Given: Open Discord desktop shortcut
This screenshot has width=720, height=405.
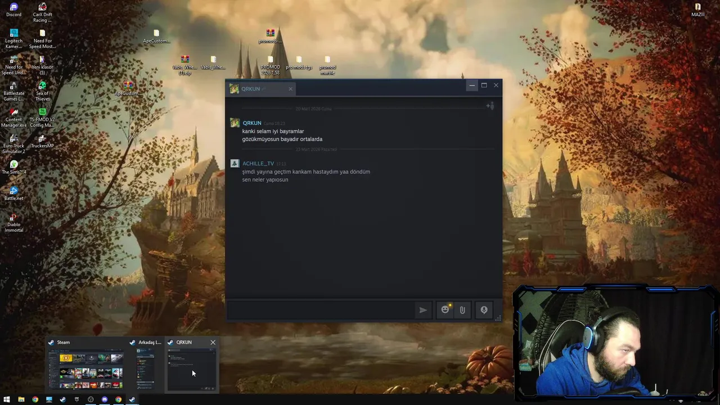Looking at the screenshot, I should pos(13,10).
